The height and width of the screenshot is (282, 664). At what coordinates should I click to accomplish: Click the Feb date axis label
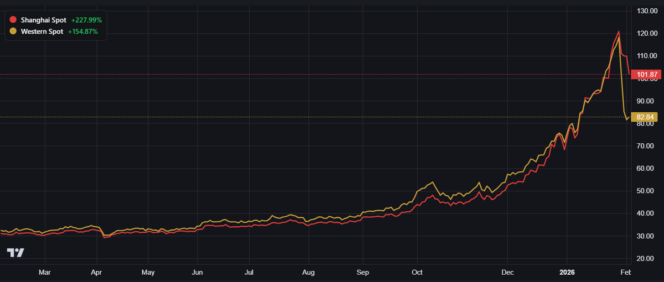[x=625, y=273]
